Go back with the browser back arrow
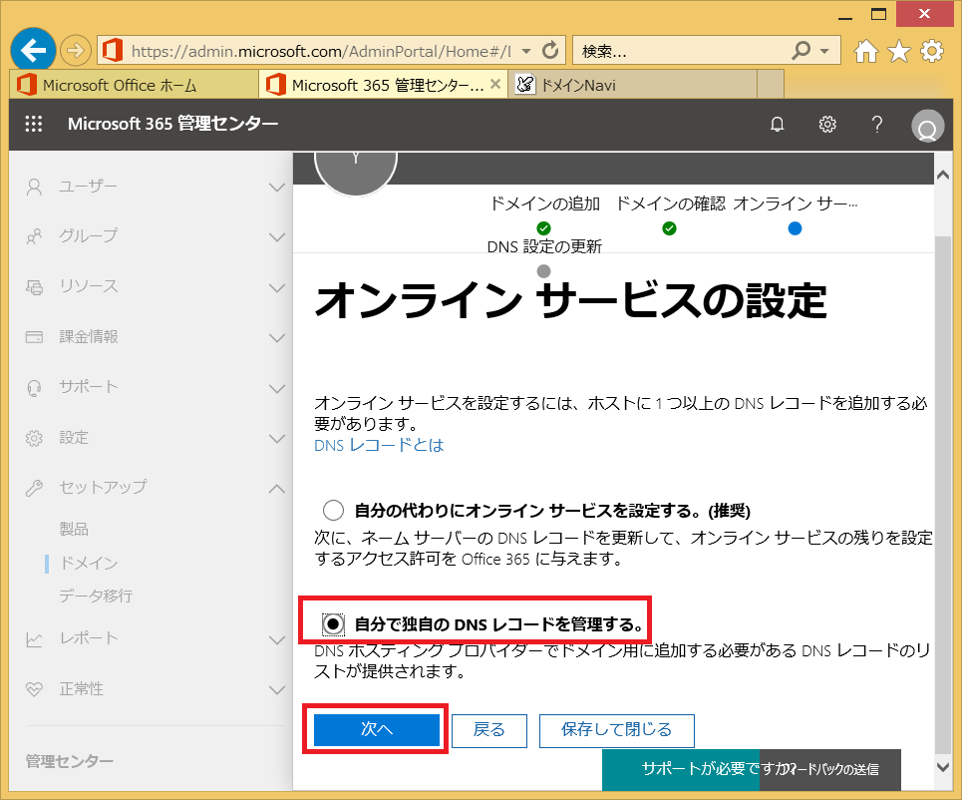 (x=33, y=50)
